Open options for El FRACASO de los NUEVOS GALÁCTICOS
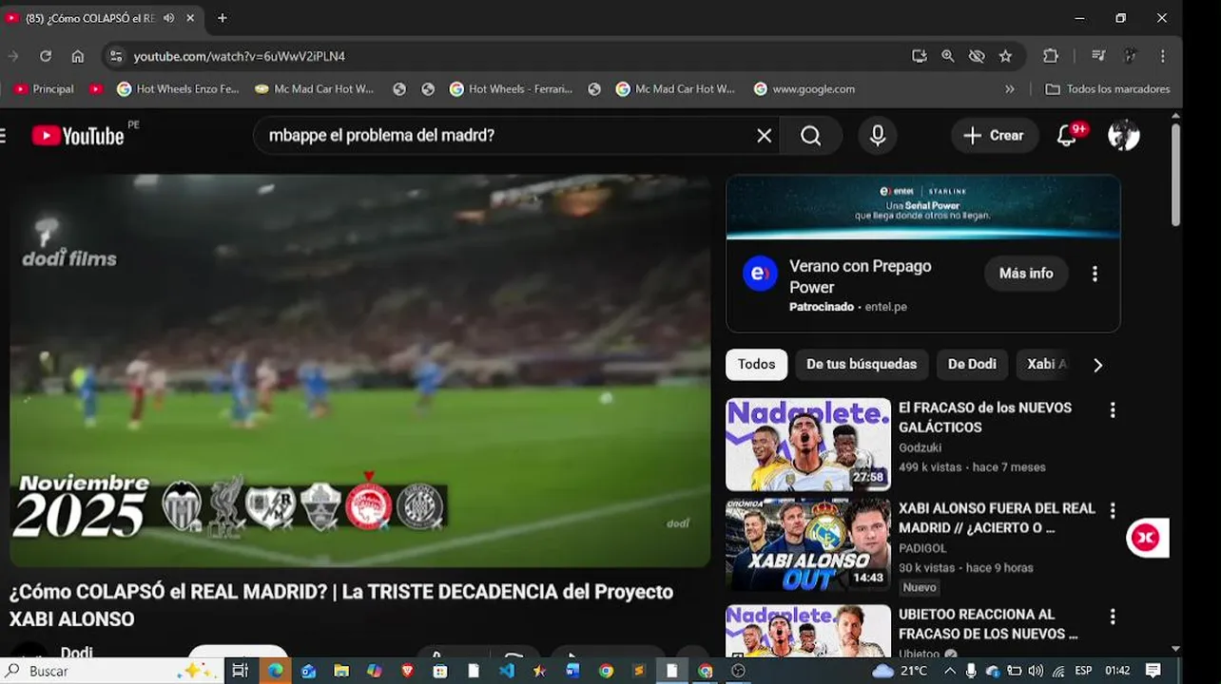This screenshot has height=684, width=1221. 1113,410
